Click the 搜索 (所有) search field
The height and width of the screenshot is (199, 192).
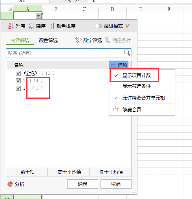pos(69,53)
